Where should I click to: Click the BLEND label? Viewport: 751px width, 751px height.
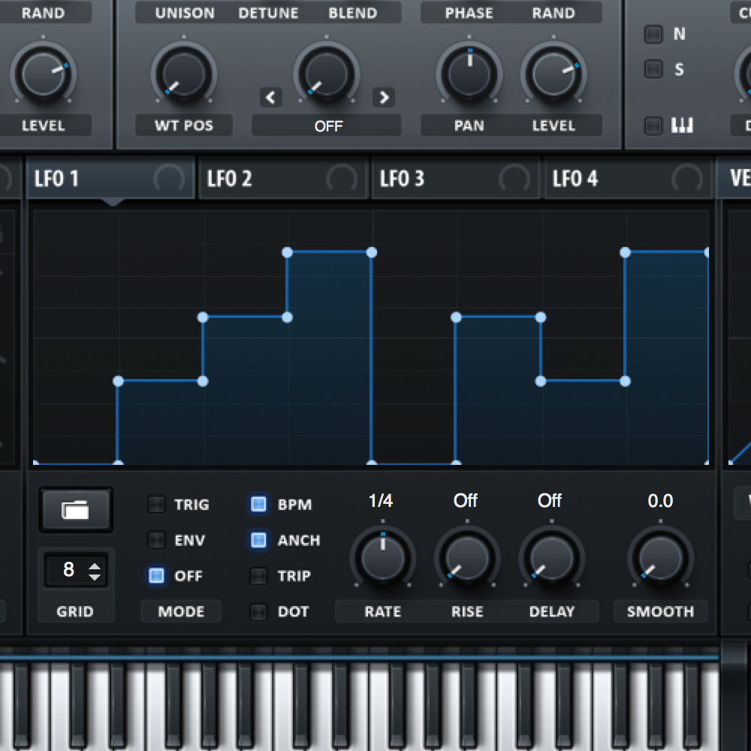point(353,13)
